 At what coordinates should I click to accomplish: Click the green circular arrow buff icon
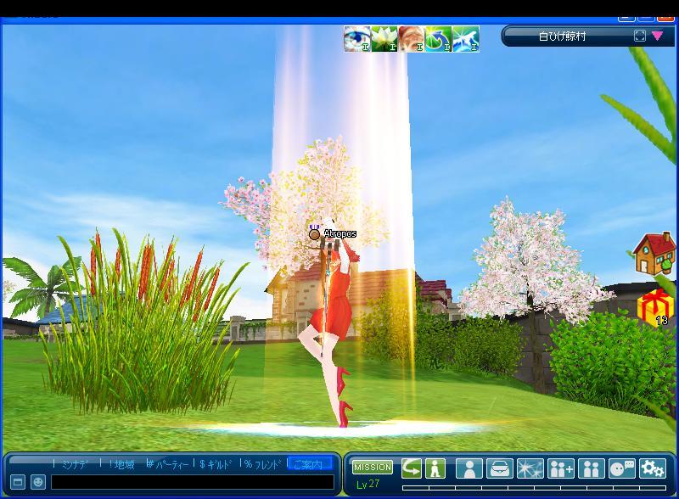point(438,38)
